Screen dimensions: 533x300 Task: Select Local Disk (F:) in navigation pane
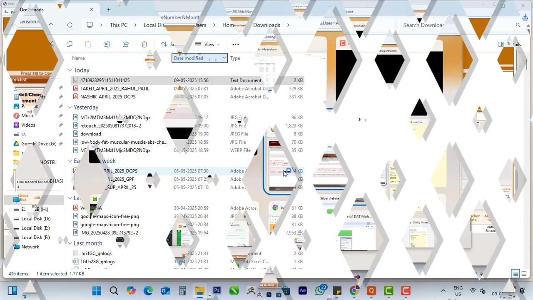[x=35, y=237]
